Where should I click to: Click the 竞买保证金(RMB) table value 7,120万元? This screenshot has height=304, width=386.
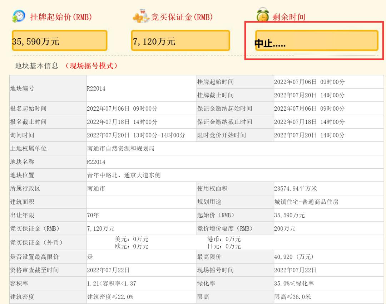point(101,228)
